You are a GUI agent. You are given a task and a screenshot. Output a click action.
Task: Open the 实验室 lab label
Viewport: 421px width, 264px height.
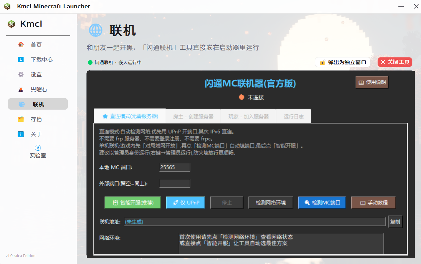point(38,155)
